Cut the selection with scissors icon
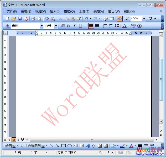This screenshot has width=166, height=157. pos(60,19)
